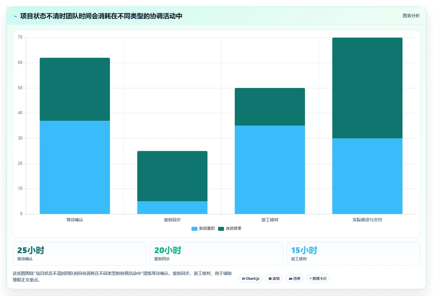Click the 返工核对 x-axis label
433x296 pixels.
pyautogui.click(x=270, y=220)
